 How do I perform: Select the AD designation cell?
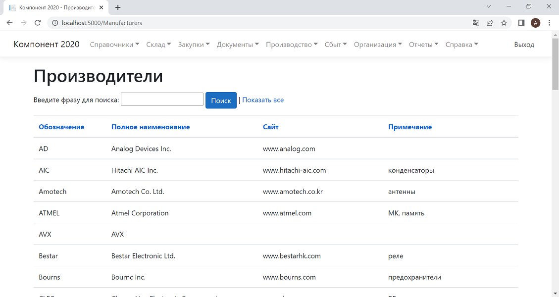pos(44,148)
